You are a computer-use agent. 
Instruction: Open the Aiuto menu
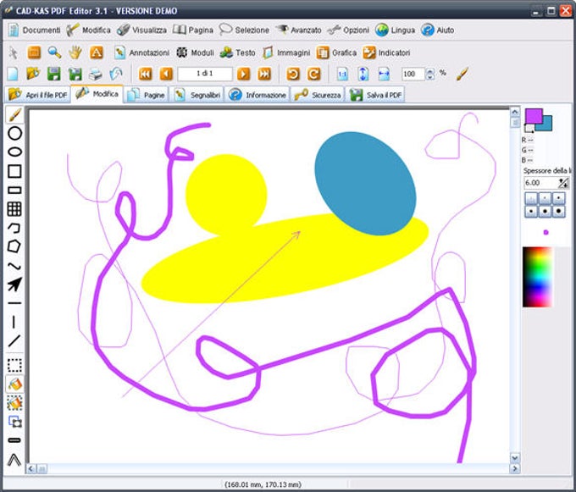point(438,30)
